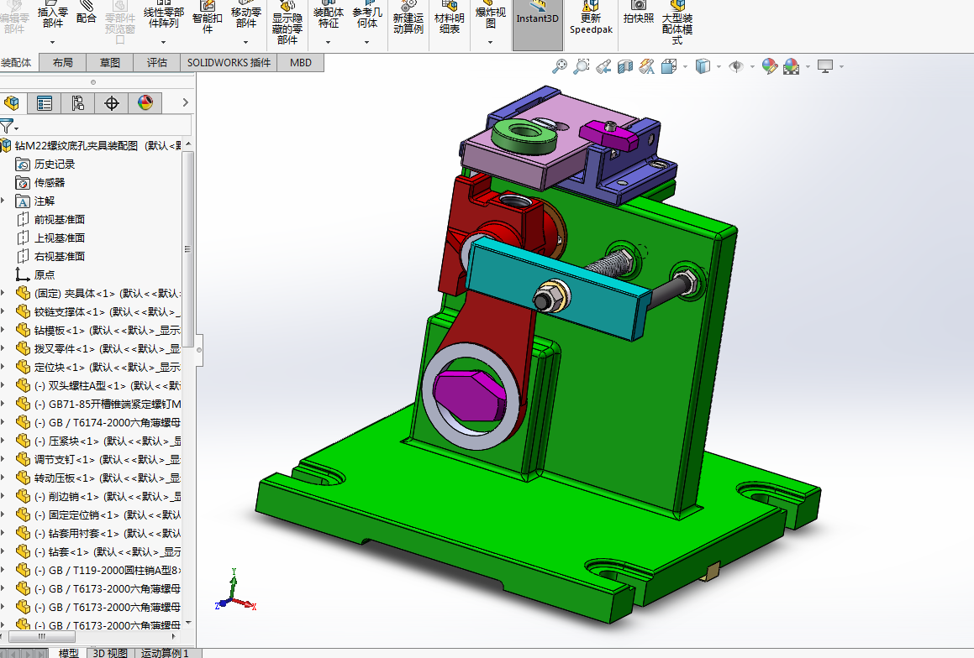Screen dimensions: 974x658
Task: Open the PropertyManager tab icon
Action: click(44, 103)
